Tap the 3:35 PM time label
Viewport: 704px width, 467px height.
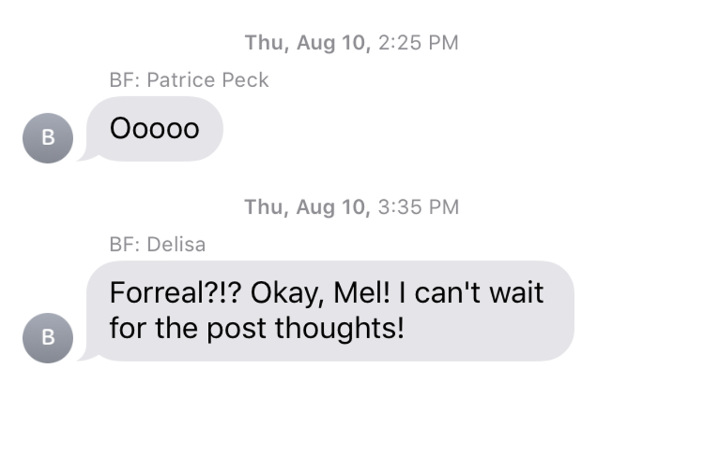(418, 207)
